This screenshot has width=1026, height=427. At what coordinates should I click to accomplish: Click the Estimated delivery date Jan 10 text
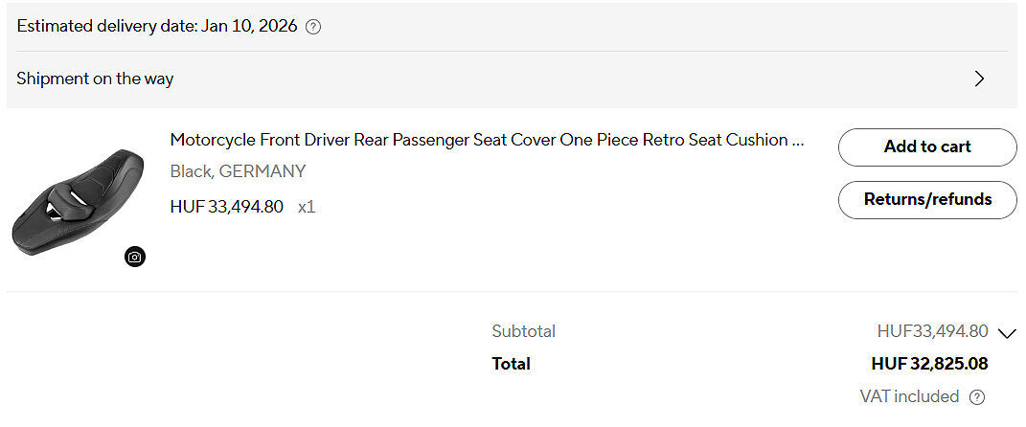(157, 26)
